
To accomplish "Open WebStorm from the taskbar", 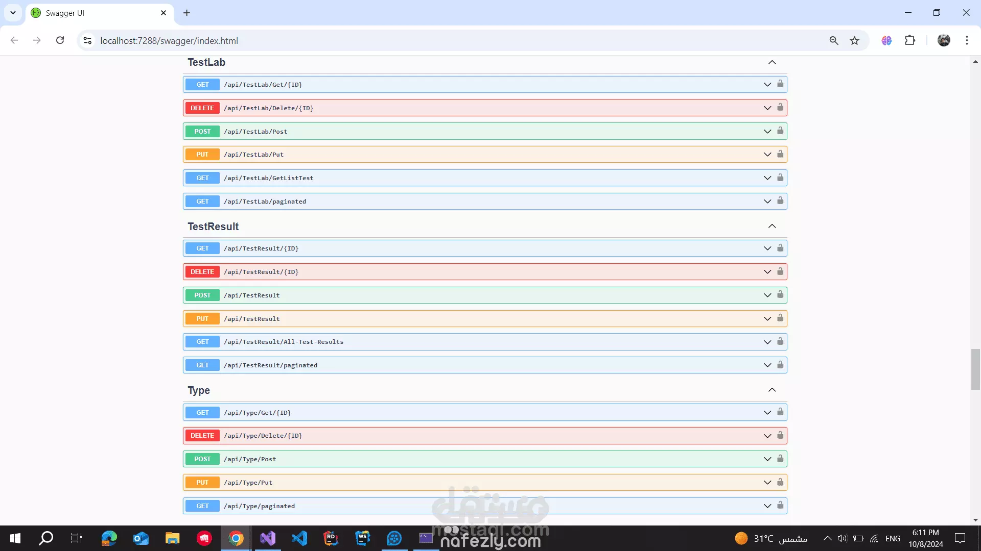I will coord(363,538).
